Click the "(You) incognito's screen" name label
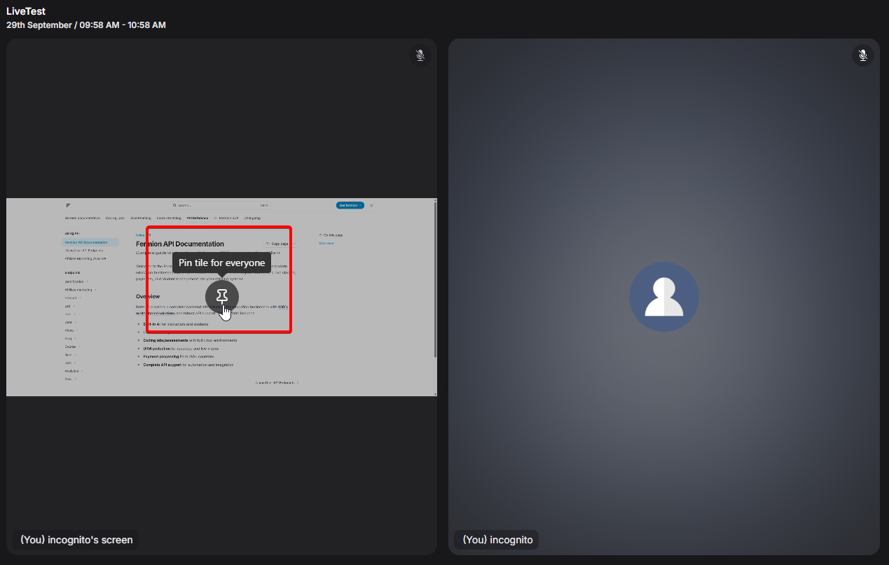This screenshot has width=889, height=565. pos(76,540)
